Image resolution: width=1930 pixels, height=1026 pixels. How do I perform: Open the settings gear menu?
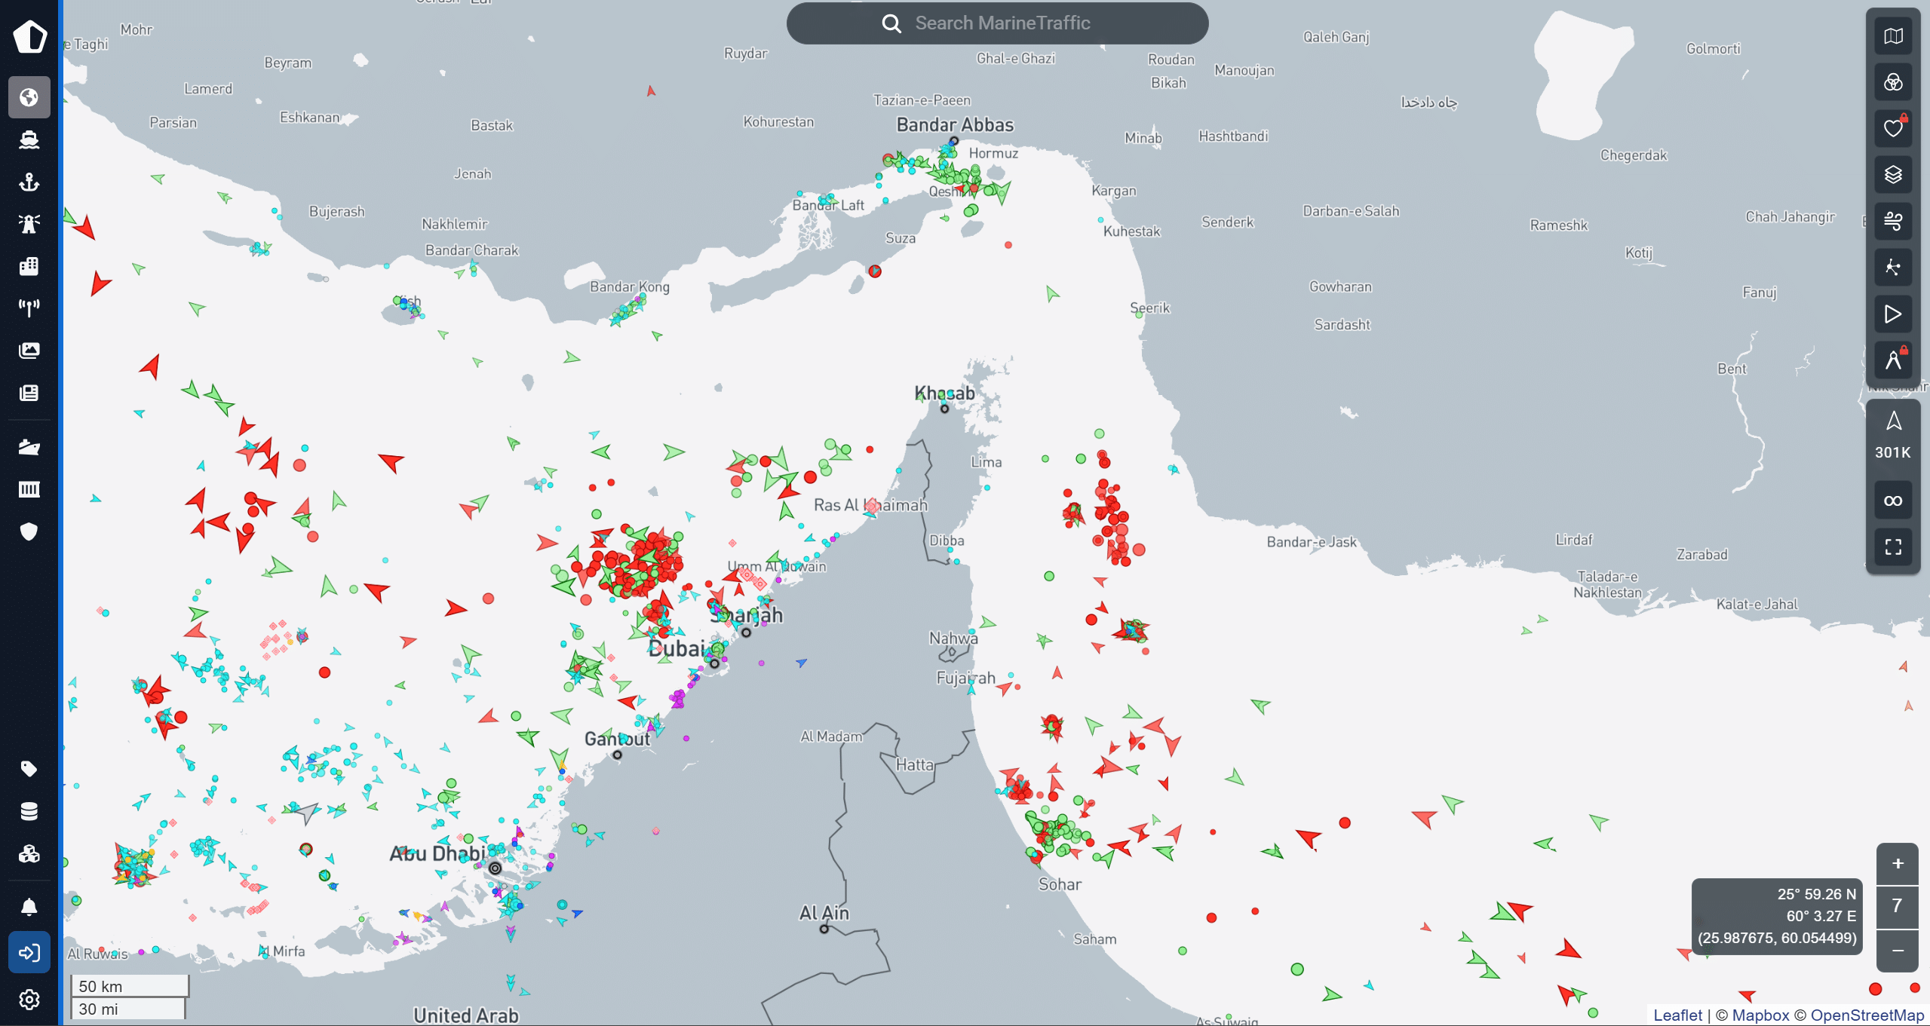pyautogui.click(x=29, y=1000)
